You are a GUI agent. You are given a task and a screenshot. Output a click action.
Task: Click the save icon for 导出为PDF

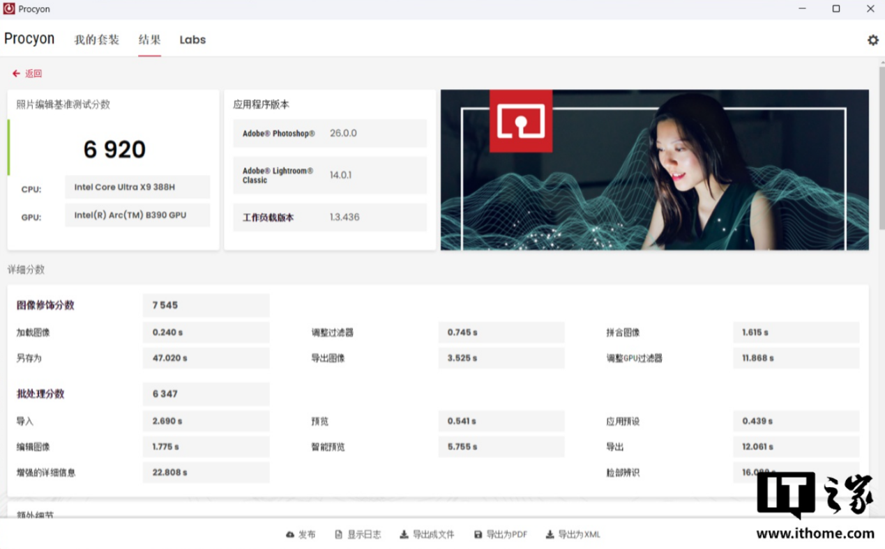478,534
